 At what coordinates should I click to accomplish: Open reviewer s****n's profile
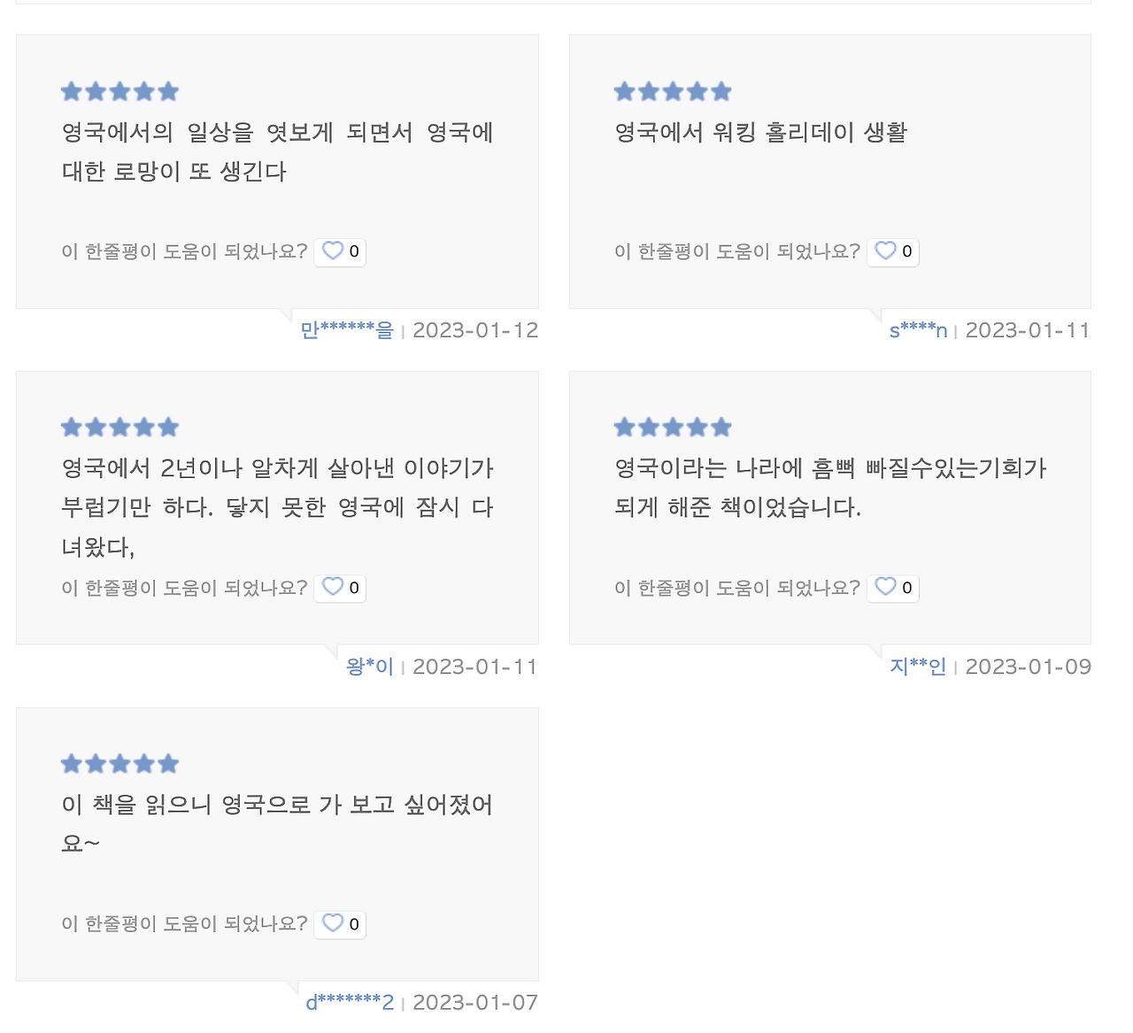click(x=919, y=329)
